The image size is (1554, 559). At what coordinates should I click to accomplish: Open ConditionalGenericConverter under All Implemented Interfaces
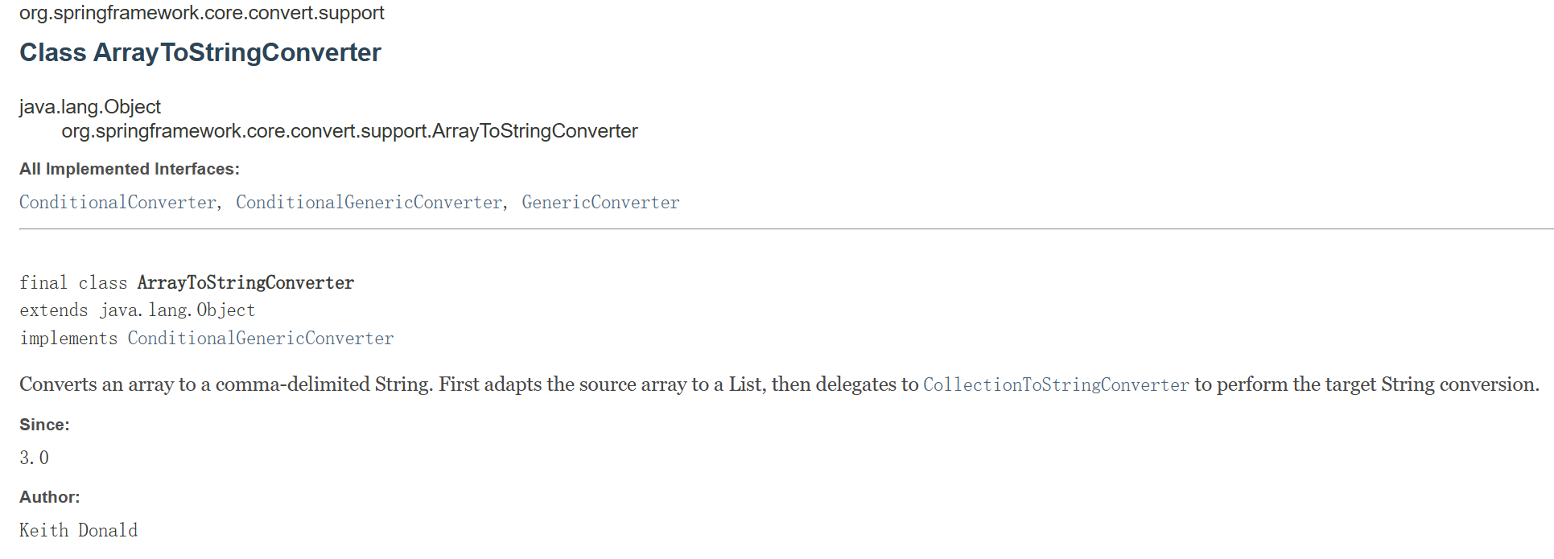click(x=369, y=203)
